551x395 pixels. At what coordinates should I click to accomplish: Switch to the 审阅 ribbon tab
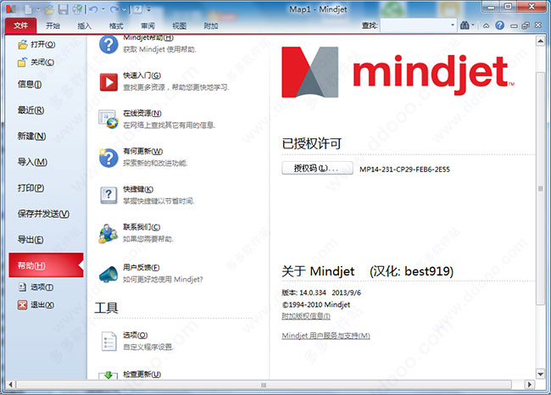[147, 25]
